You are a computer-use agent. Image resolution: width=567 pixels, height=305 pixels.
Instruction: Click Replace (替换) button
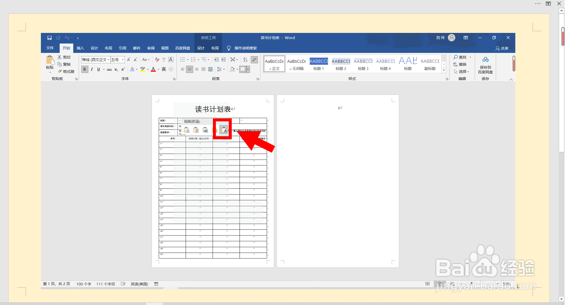click(460, 64)
